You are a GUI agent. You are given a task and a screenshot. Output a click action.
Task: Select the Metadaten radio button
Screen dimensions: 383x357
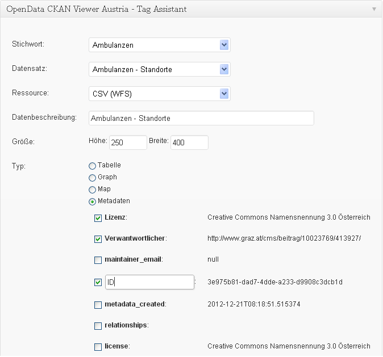(x=93, y=201)
